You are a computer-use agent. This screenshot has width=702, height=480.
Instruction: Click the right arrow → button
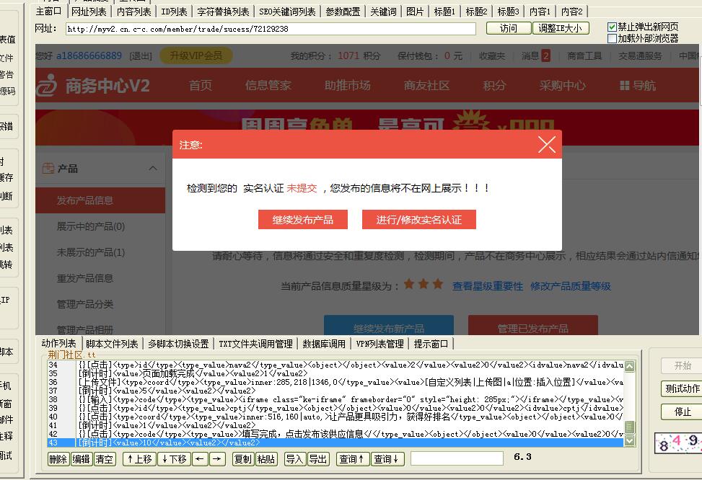[217, 459]
